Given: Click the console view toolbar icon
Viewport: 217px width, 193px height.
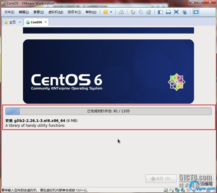Looking at the screenshot, I should [x=196, y=12].
